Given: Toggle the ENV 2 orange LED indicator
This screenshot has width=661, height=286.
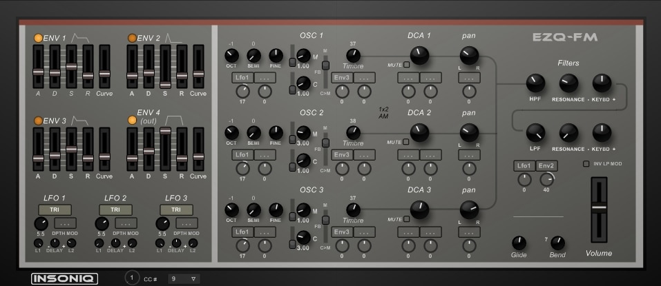Looking at the screenshot, I should pos(132,38).
